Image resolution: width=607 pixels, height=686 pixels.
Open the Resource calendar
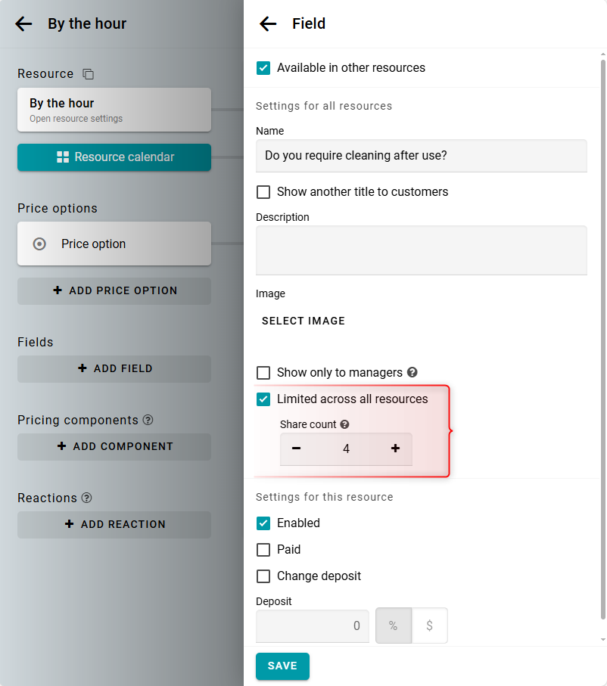tap(114, 157)
